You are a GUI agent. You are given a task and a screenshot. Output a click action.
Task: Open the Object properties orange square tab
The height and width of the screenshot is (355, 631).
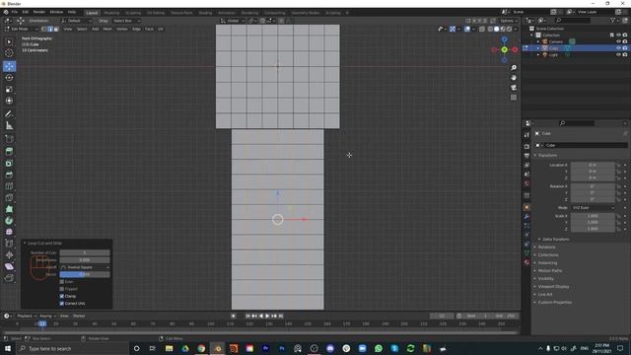click(526, 207)
